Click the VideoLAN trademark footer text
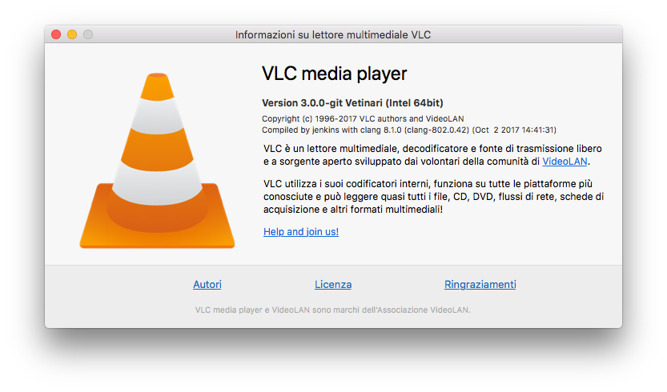Screen dimensions: 667x392 click(x=333, y=309)
